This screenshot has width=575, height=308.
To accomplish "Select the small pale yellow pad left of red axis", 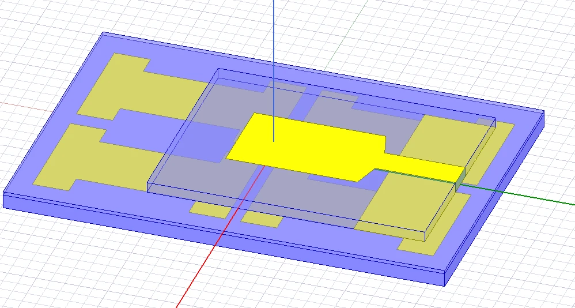I will pyautogui.click(x=210, y=209).
